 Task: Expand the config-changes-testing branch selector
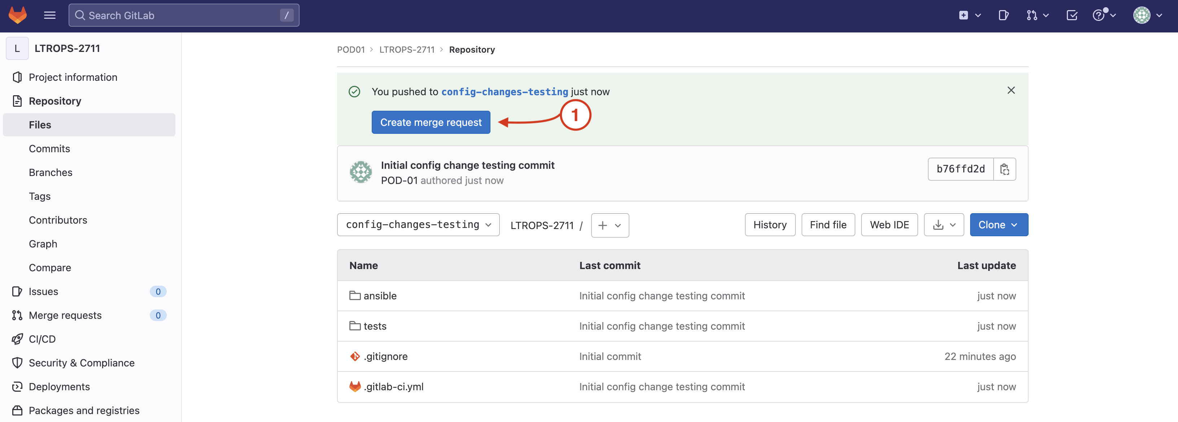tap(418, 224)
